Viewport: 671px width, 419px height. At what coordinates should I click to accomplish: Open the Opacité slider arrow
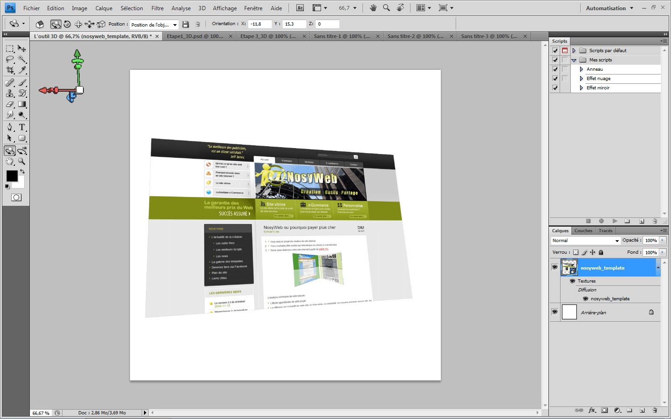[663, 240]
